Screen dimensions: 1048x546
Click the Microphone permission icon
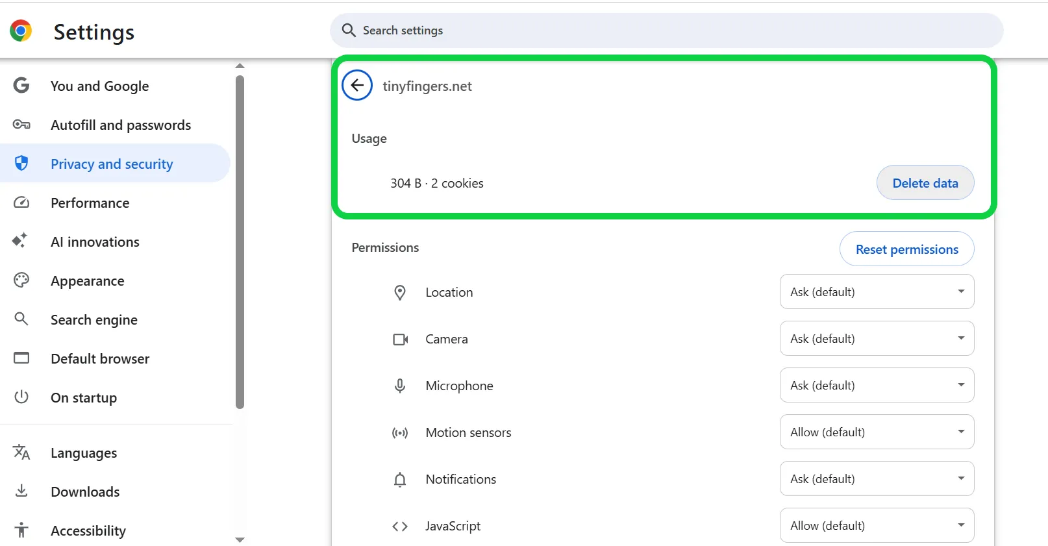[x=400, y=386]
